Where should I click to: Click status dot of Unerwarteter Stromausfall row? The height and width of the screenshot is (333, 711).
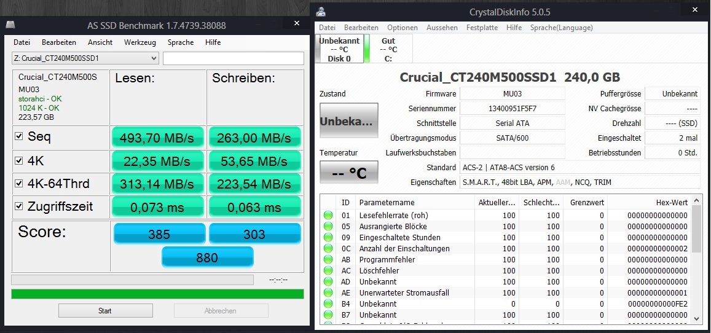[328, 292]
